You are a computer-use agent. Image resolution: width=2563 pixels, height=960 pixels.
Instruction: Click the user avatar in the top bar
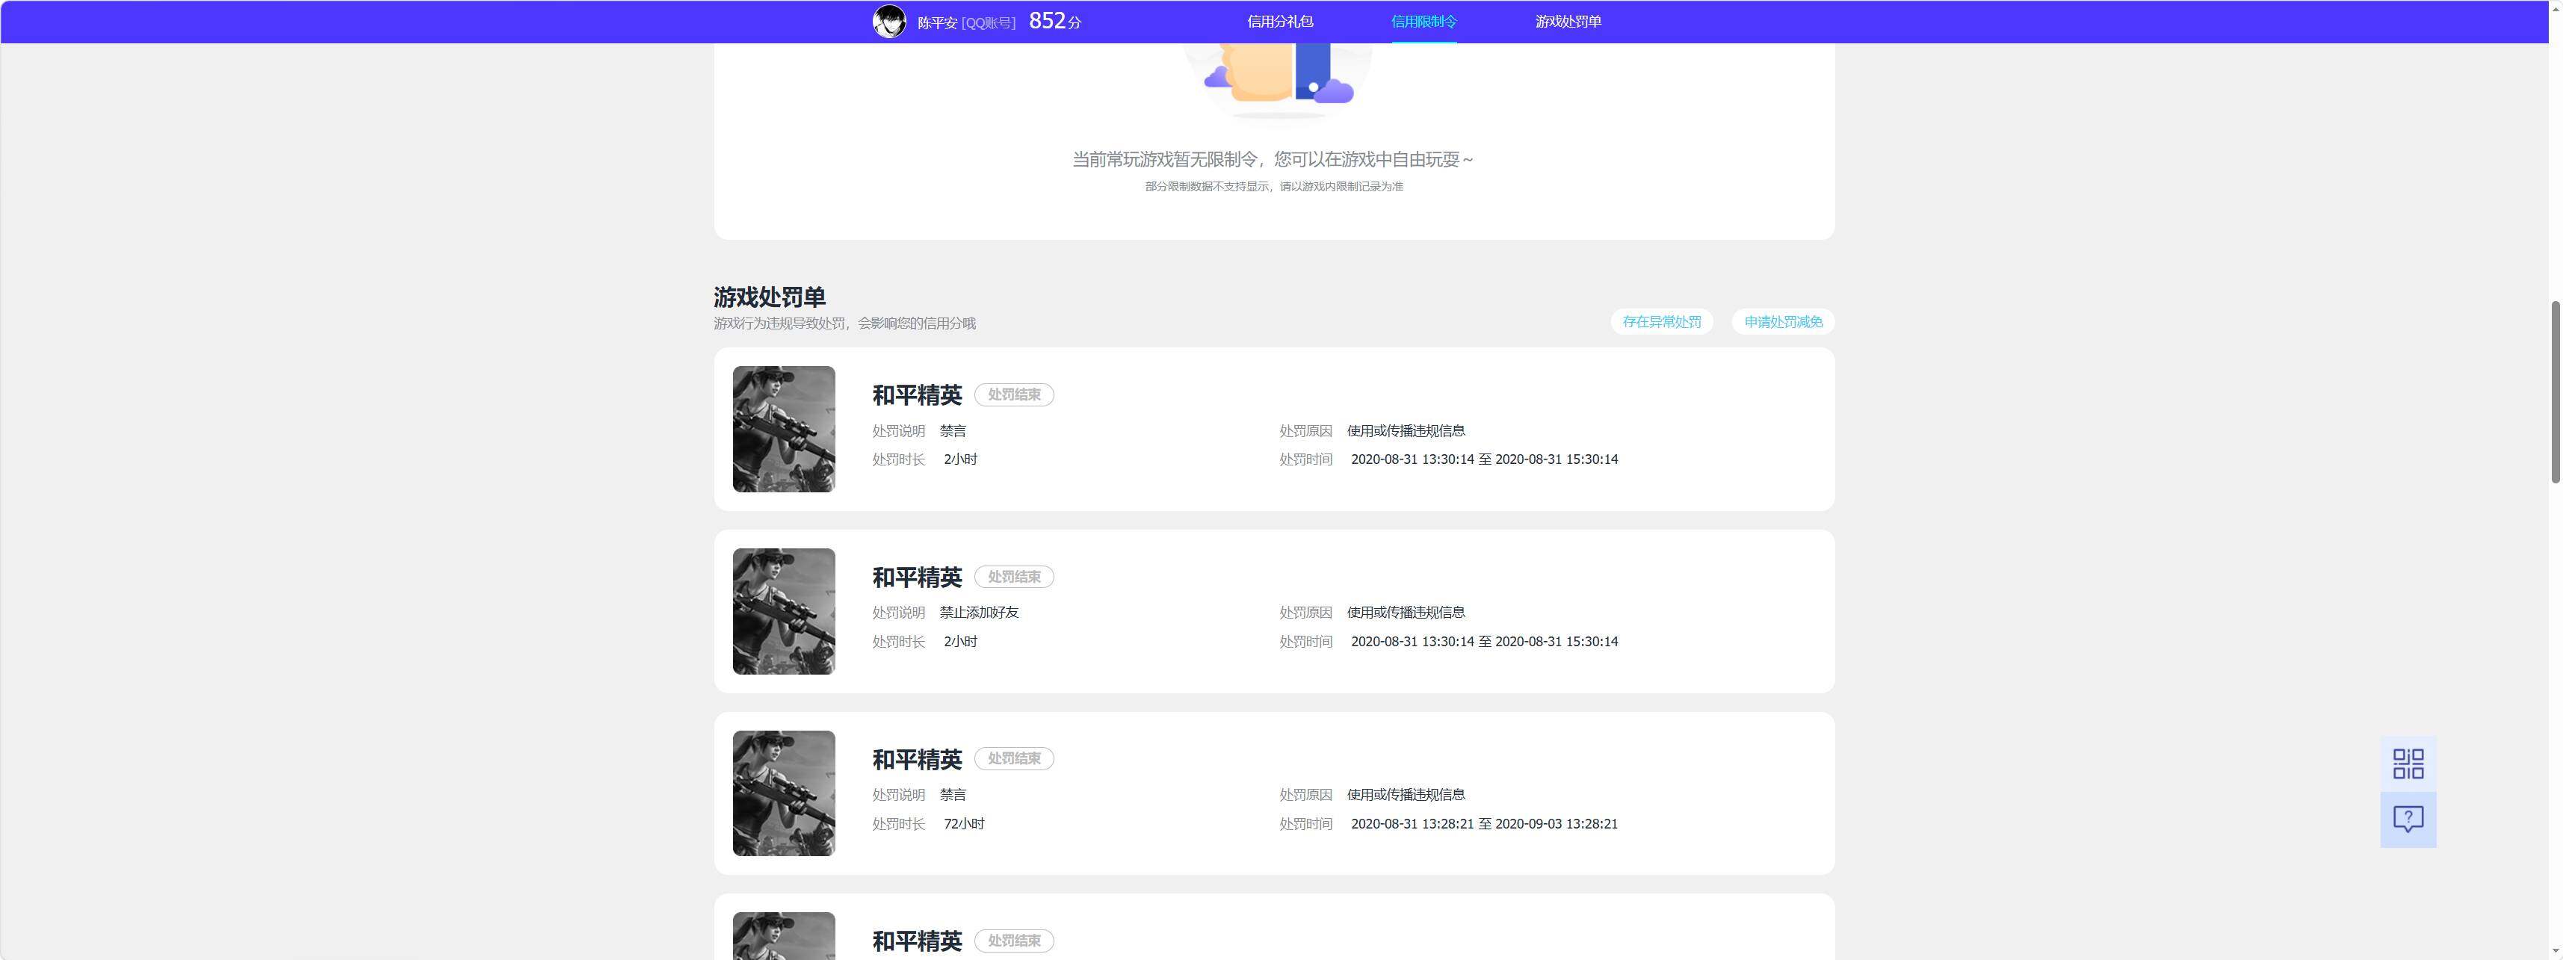(888, 21)
